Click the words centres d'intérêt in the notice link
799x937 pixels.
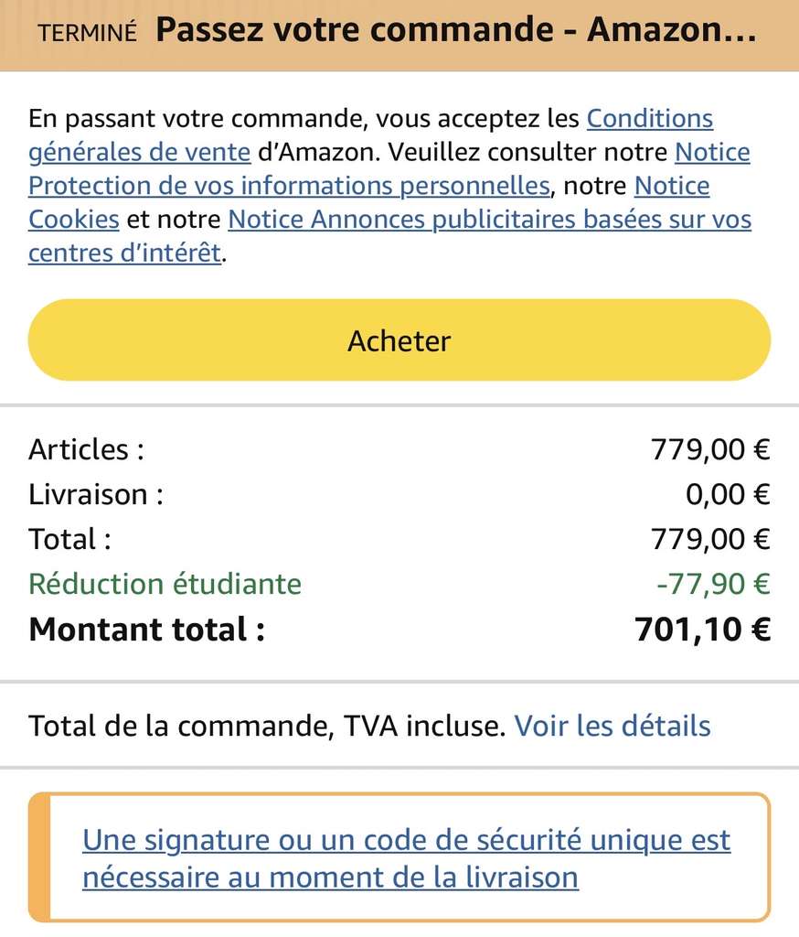[x=124, y=253]
